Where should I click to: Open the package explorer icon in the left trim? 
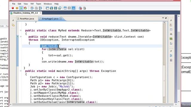pyautogui.click(x=13, y=25)
